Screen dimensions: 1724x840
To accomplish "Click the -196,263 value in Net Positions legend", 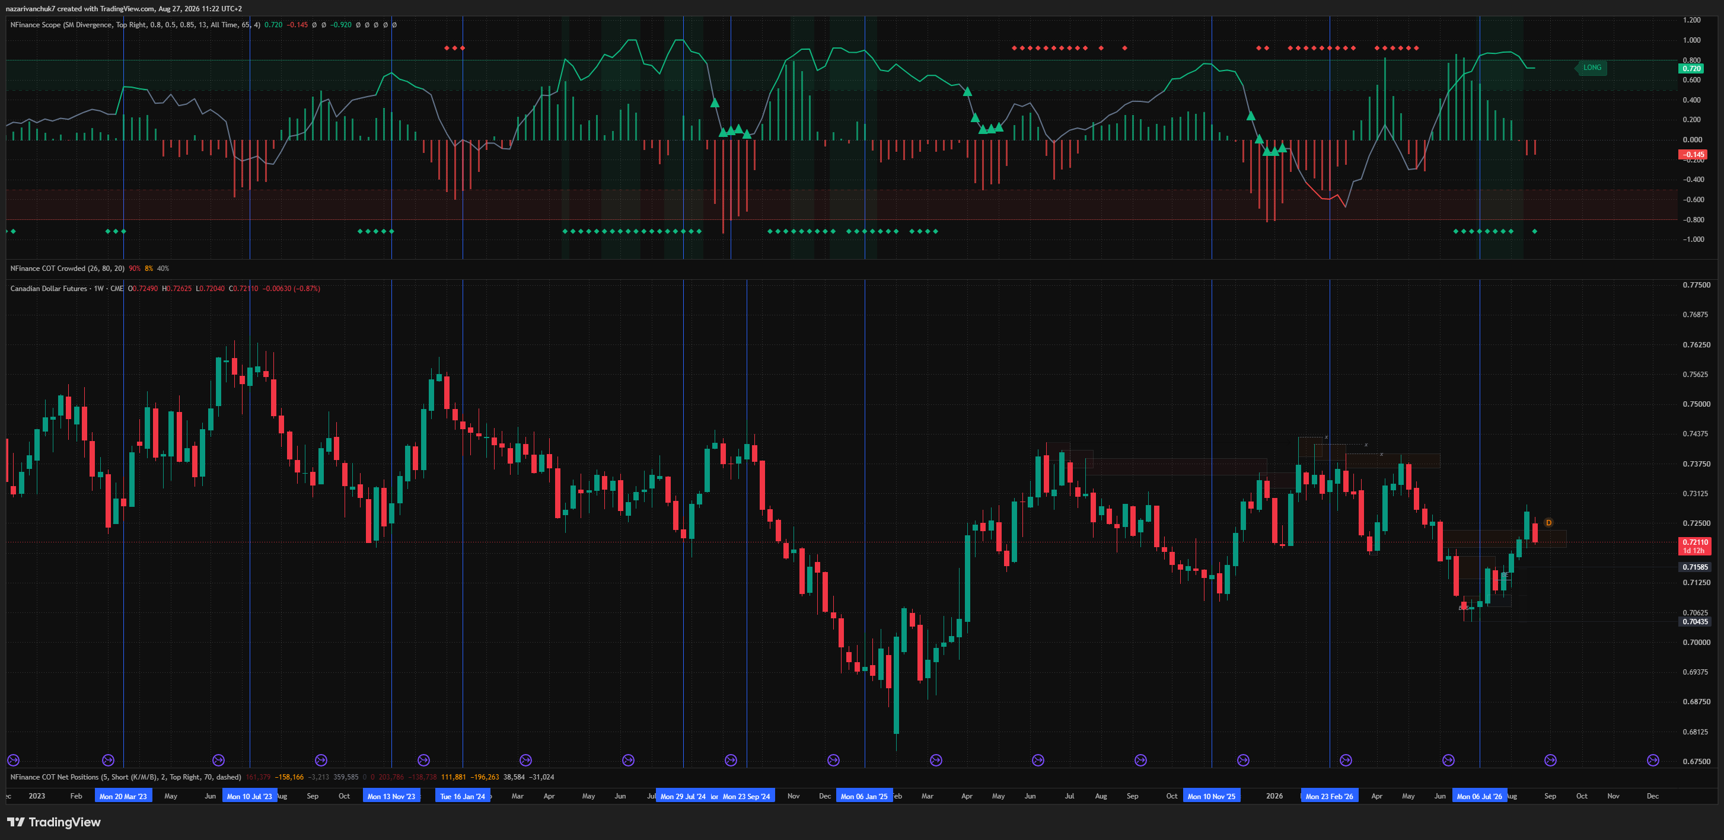I will pyautogui.click(x=485, y=777).
